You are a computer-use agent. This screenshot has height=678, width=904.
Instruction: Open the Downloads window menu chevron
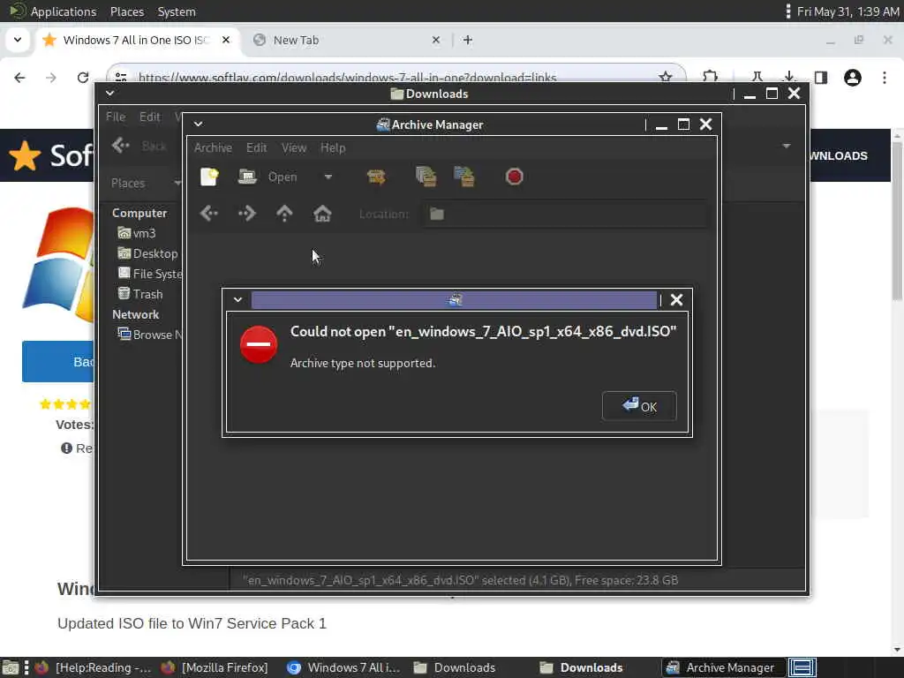tap(109, 93)
